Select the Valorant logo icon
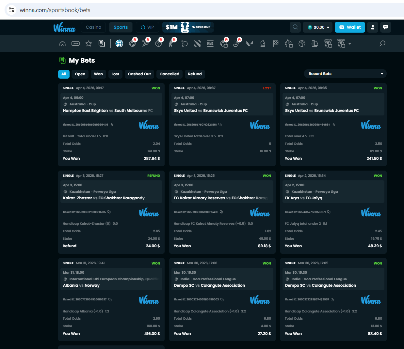 click(250, 44)
